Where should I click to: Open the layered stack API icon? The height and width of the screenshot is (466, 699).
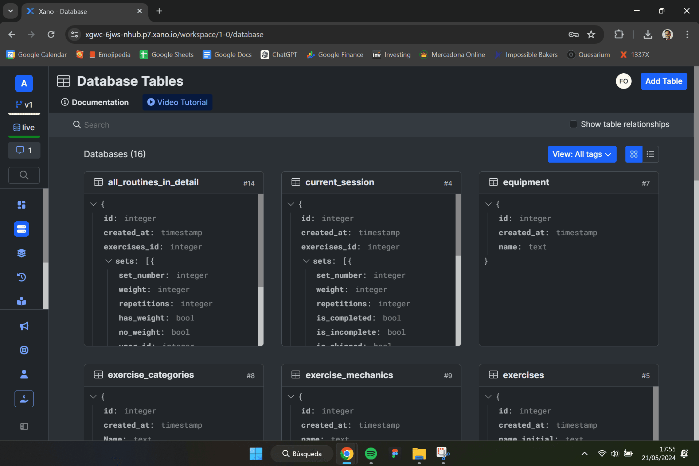coord(22,253)
